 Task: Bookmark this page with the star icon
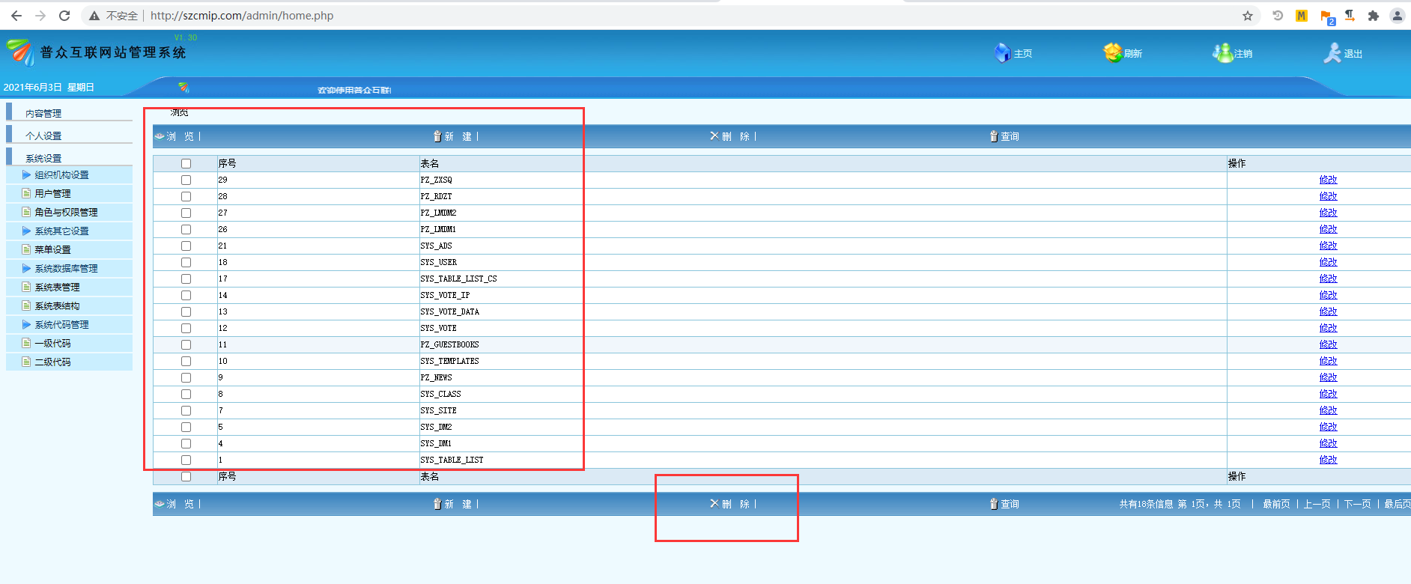pyautogui.click(x=1248, y=16)
